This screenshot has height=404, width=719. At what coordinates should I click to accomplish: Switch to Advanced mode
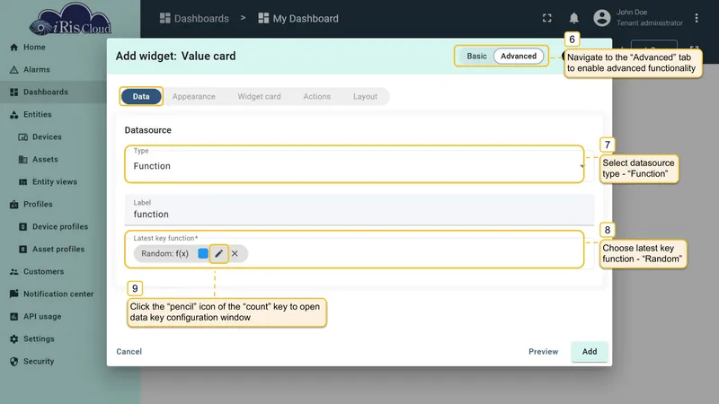519,56
